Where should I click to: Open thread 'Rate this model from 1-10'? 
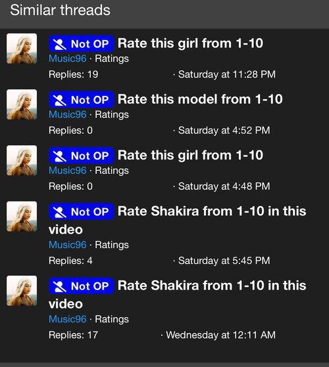pos(200,99)
